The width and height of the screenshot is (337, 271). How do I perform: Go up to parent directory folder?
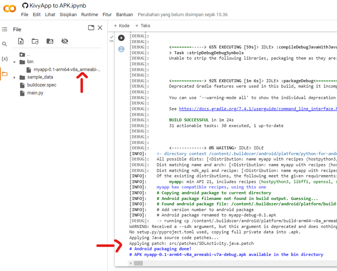(x=23, y=55)
